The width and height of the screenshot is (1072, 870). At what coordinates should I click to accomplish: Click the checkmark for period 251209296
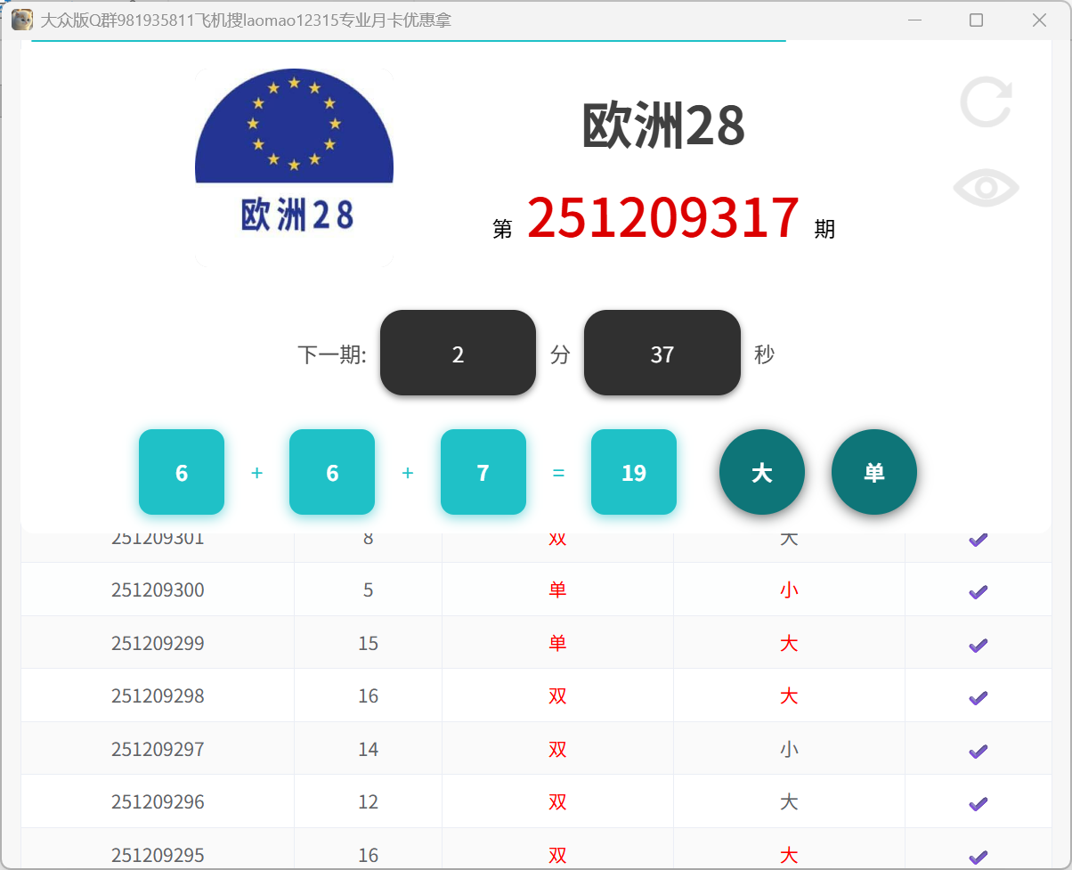(979, 801)
